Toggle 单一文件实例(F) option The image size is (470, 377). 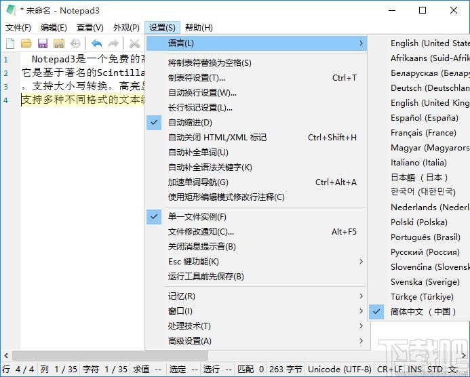point(256,217)
